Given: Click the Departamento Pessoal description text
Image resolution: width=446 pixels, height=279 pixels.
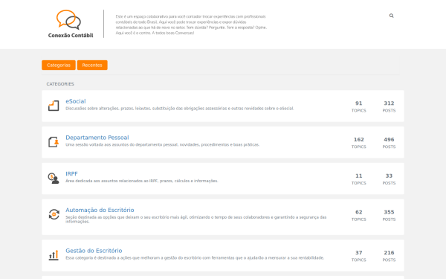Looking at the screenshot, I should [162, 144].
